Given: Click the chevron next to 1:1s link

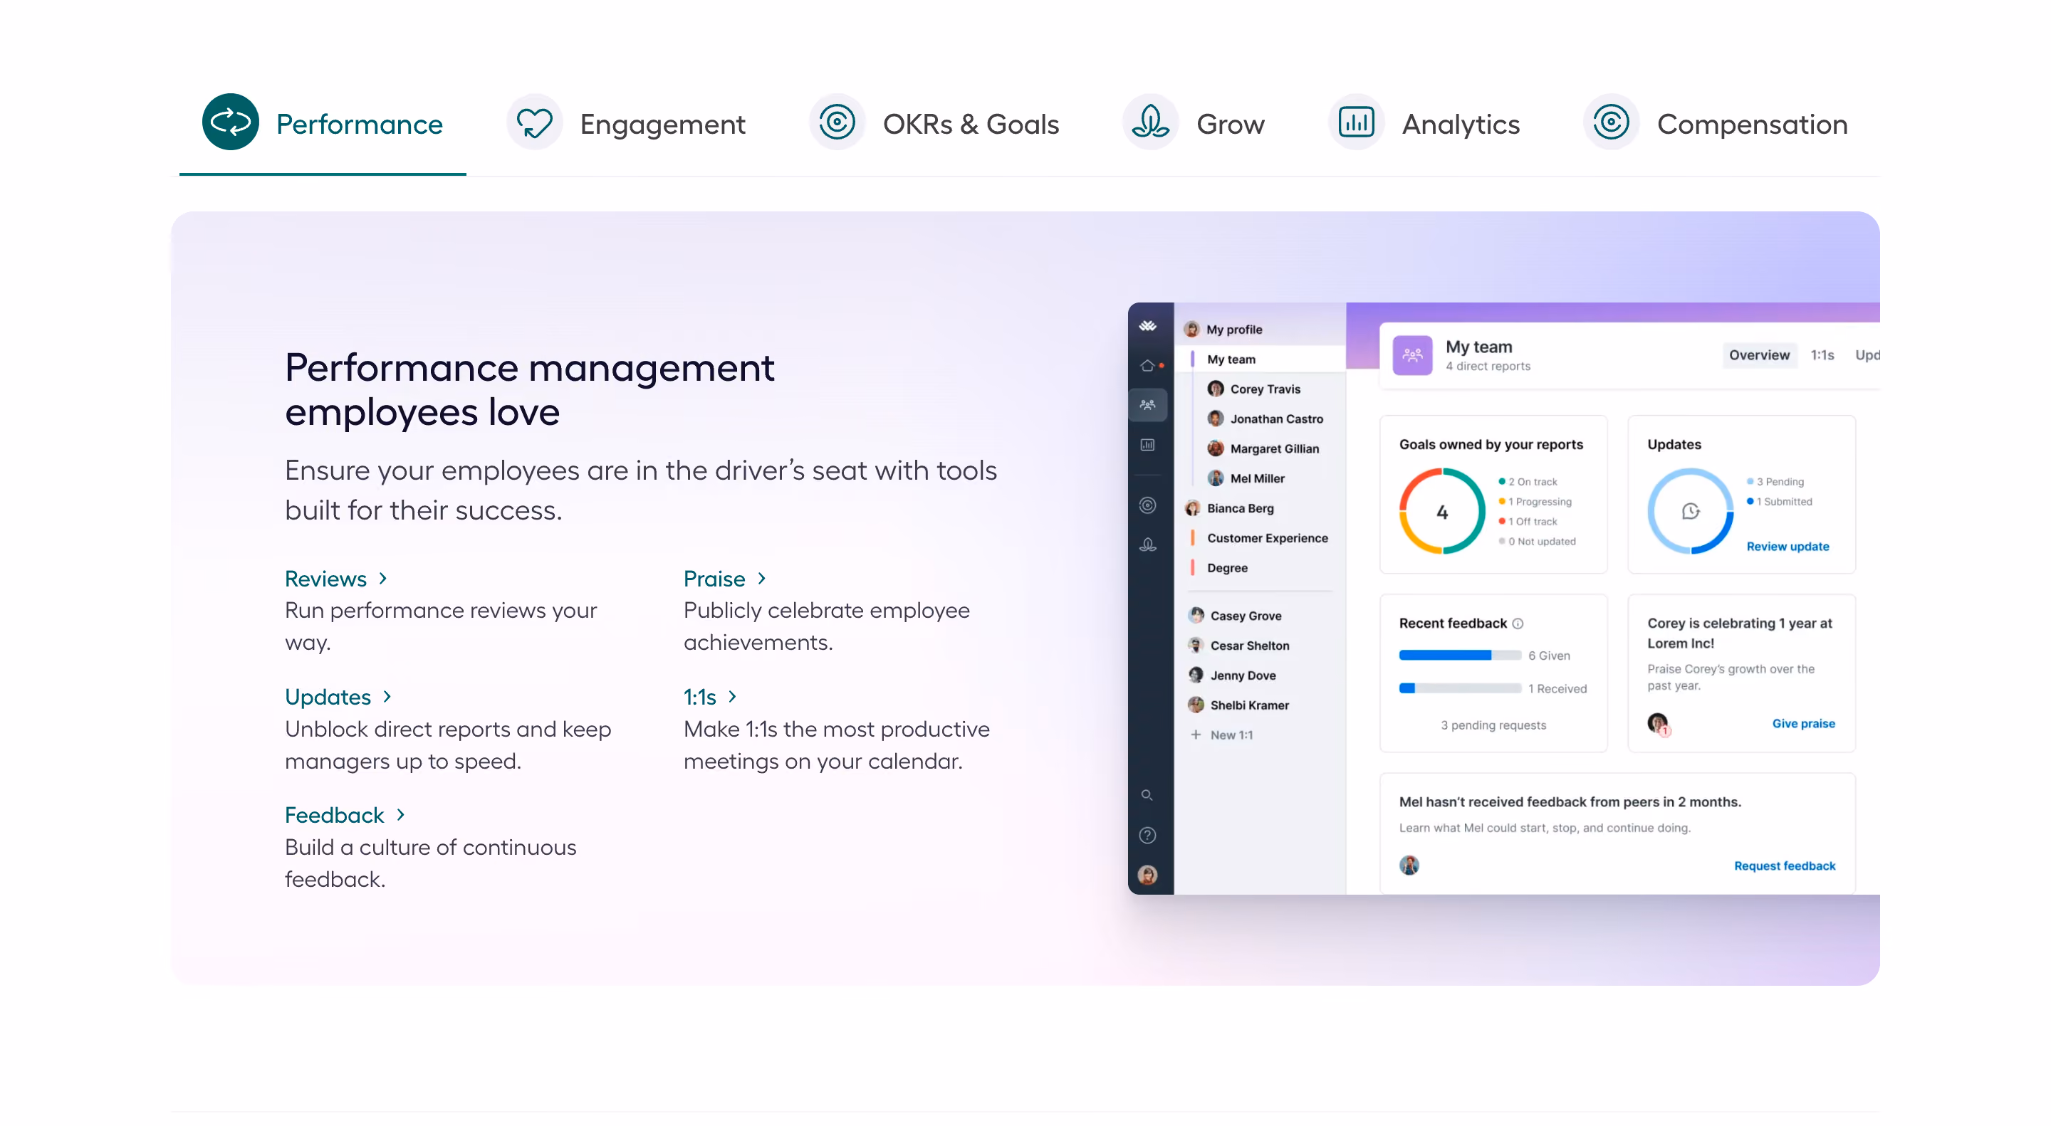Looking at the screenshot, I should (733, 697).
